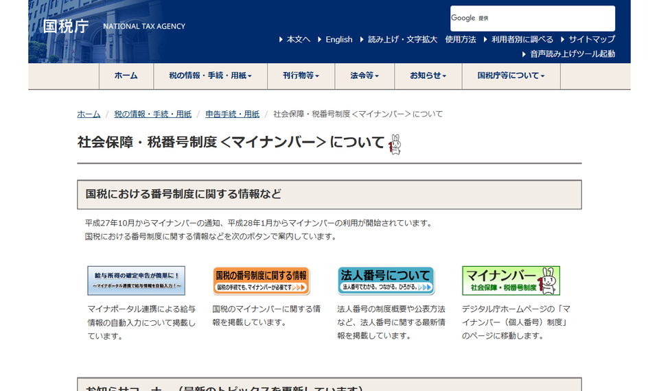Image resolution: width=659 pixels, height=391 pixels.
Task: Click the 本文へ arrow bullet icon
Action: coord(281,40)
